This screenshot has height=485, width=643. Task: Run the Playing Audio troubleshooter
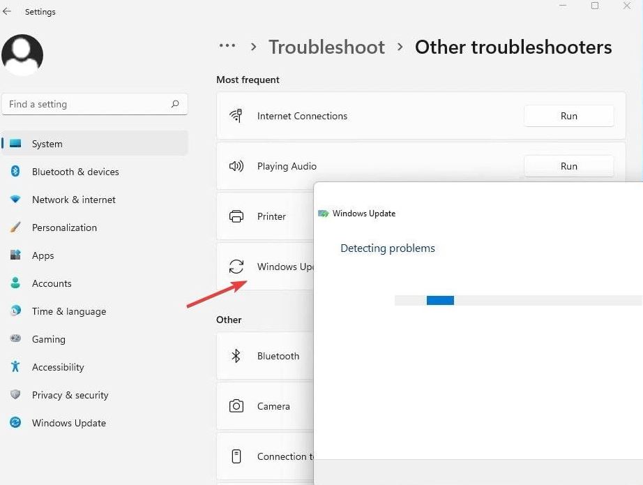pos(568,166)
